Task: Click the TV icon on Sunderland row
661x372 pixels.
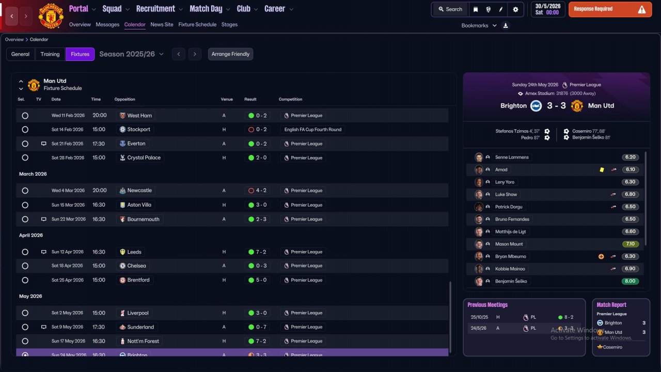Action: pos(44,327)
